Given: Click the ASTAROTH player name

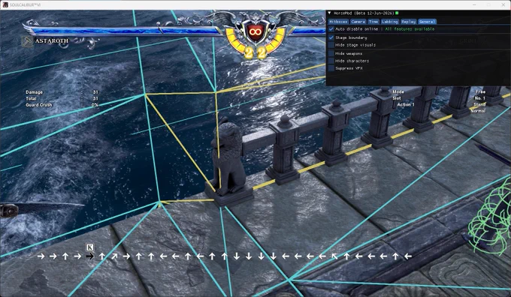Looking at the screenshot, I should tap(52, 41).
